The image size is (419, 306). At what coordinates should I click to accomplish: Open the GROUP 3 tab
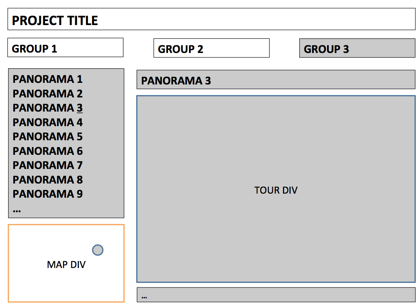[357, 48]
